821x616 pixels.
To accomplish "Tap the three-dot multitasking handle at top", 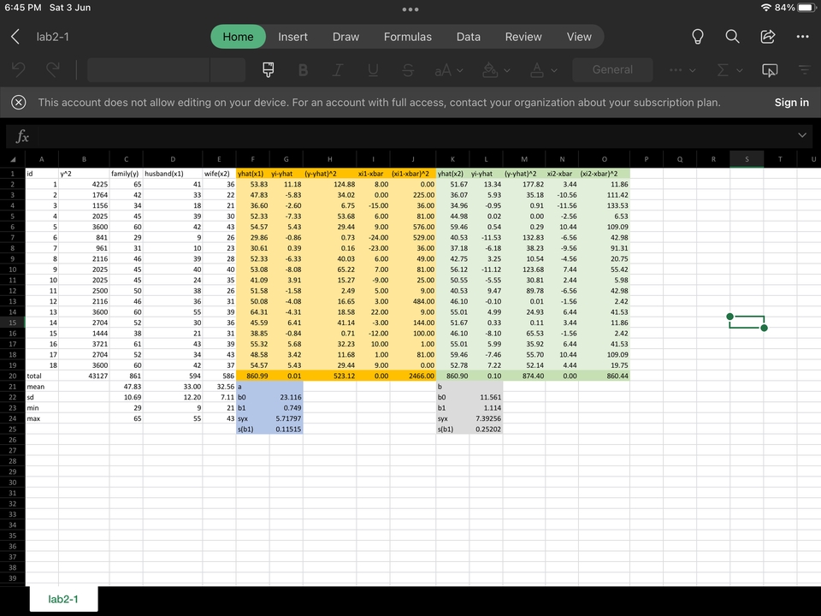I will (x=410, y=9).
